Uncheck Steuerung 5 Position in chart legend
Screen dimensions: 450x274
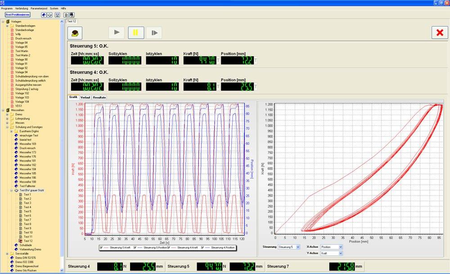tap(135, 247)
